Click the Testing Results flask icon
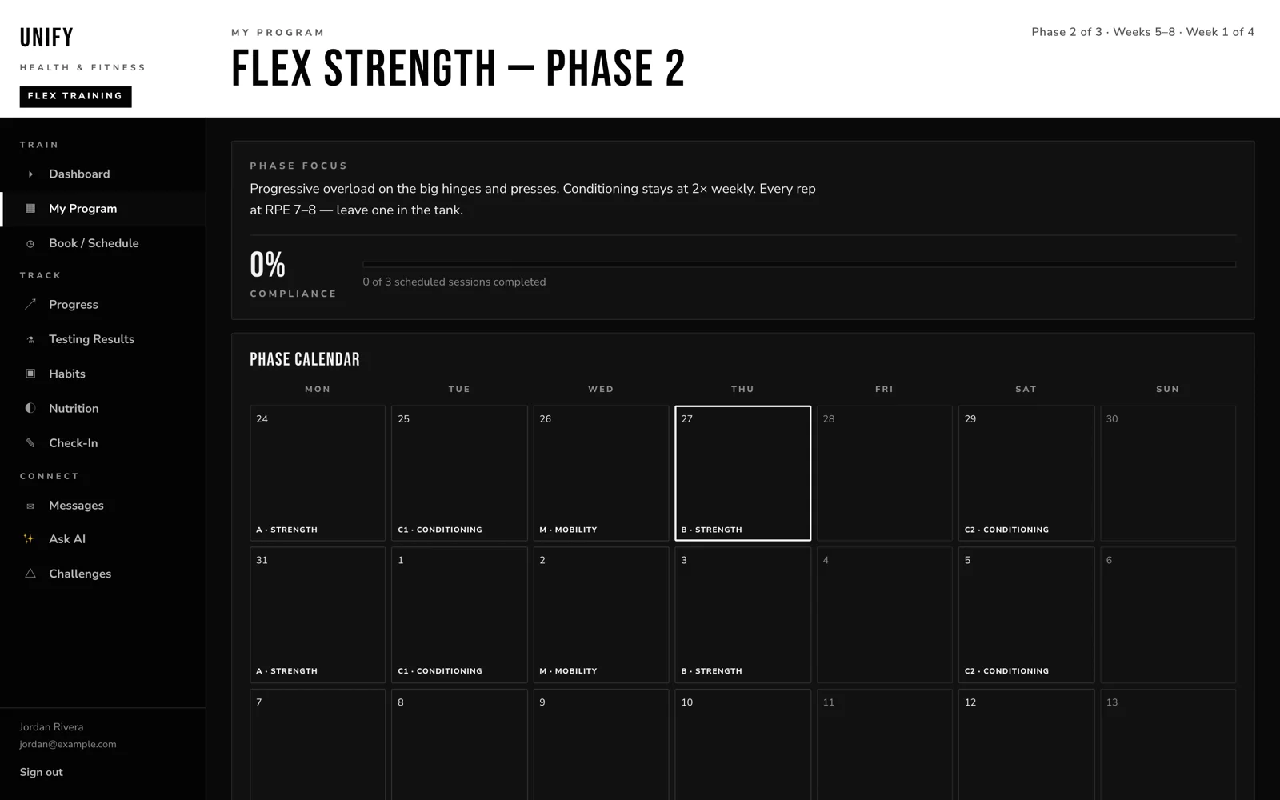Screen dimensions: 1280x800 tap(30, 339)
